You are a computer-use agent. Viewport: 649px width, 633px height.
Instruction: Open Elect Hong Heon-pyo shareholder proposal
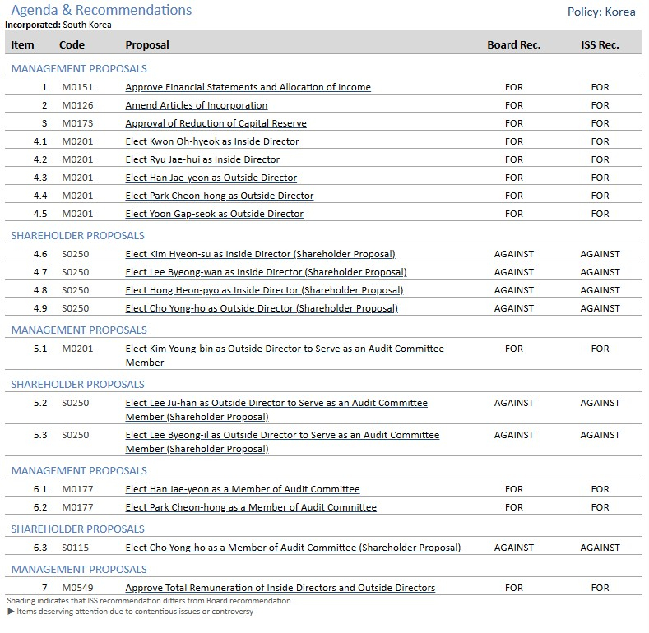click(x=264, y=290)
